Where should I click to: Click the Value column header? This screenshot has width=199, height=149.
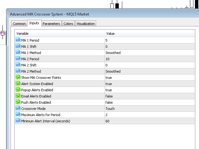tap(150, 34)
